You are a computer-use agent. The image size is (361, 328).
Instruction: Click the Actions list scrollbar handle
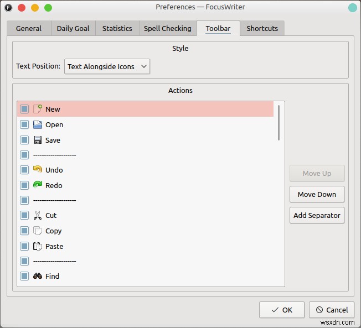(x=279, y=123)
